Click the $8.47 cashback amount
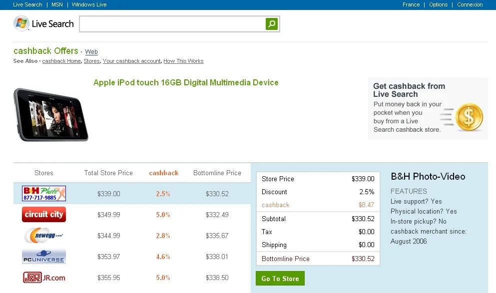The image size is (496, 293). click(366, 205)
